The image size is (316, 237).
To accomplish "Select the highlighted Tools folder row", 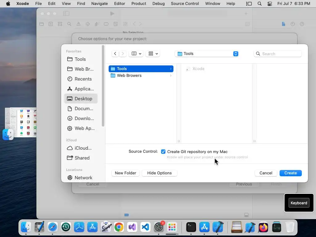I will 141,69.
